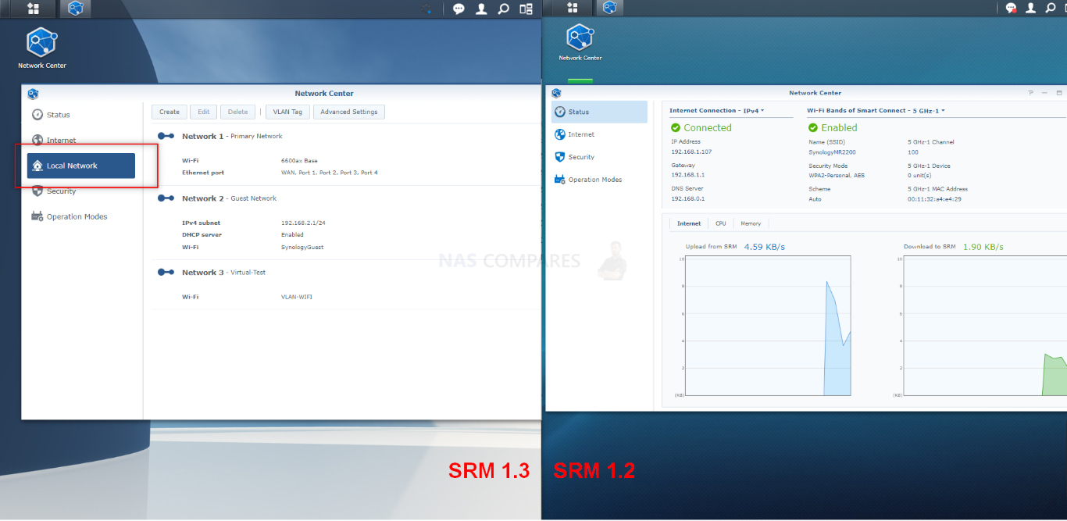
Task: Click the Edit button
Action: pyautogui.click(x=204, y=112)
